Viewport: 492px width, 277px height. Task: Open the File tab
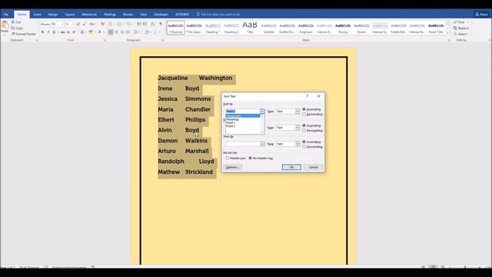click(6, 15)
